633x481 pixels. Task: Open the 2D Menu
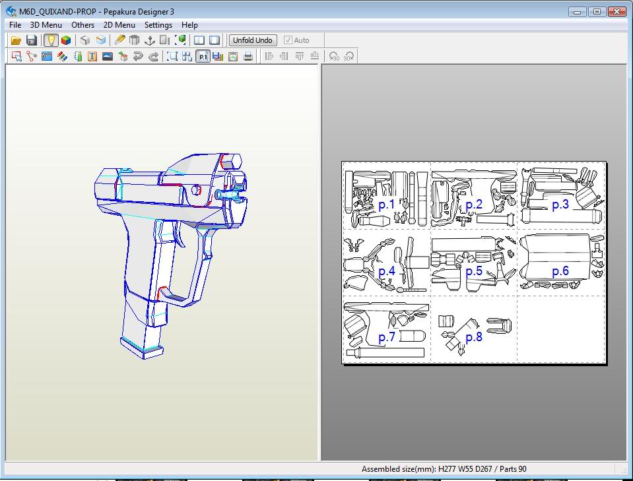[x=119, y=24]
